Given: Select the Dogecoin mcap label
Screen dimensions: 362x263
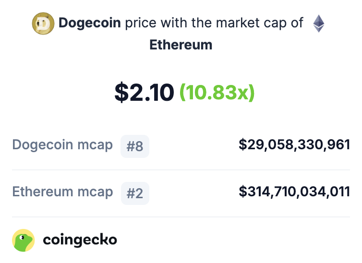Looking at the screenshot, I should tap(62, 145).
